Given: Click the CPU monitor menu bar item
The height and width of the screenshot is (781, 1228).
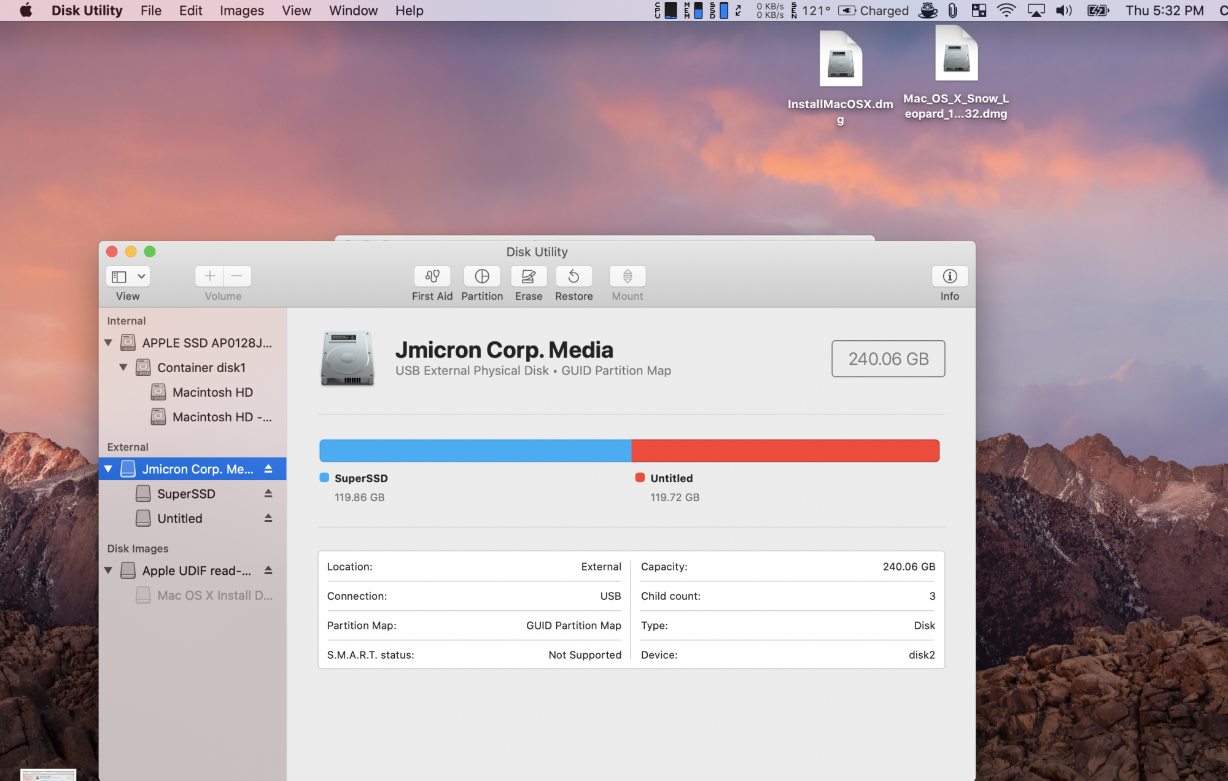Looking at the screenshot, I should pos(666,10).
